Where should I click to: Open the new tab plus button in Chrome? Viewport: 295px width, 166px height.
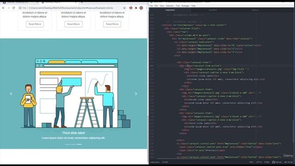[82, 3]
